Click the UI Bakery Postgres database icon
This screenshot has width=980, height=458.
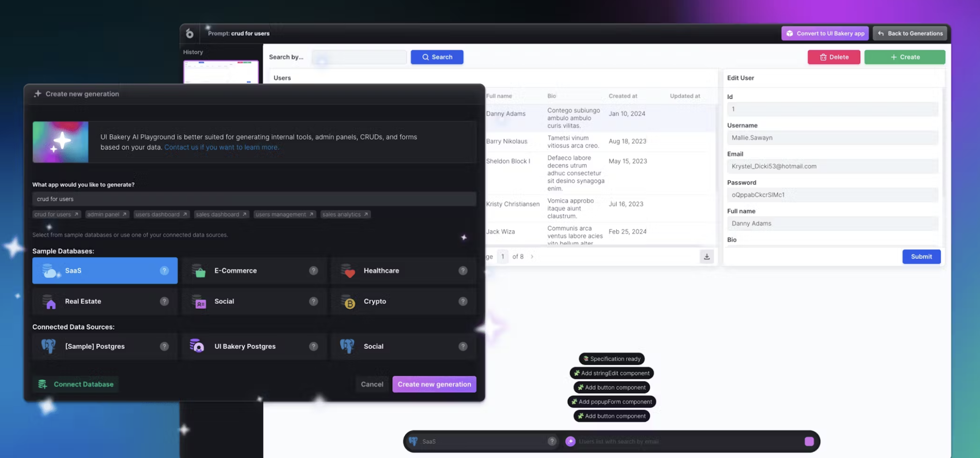[197, 346]
